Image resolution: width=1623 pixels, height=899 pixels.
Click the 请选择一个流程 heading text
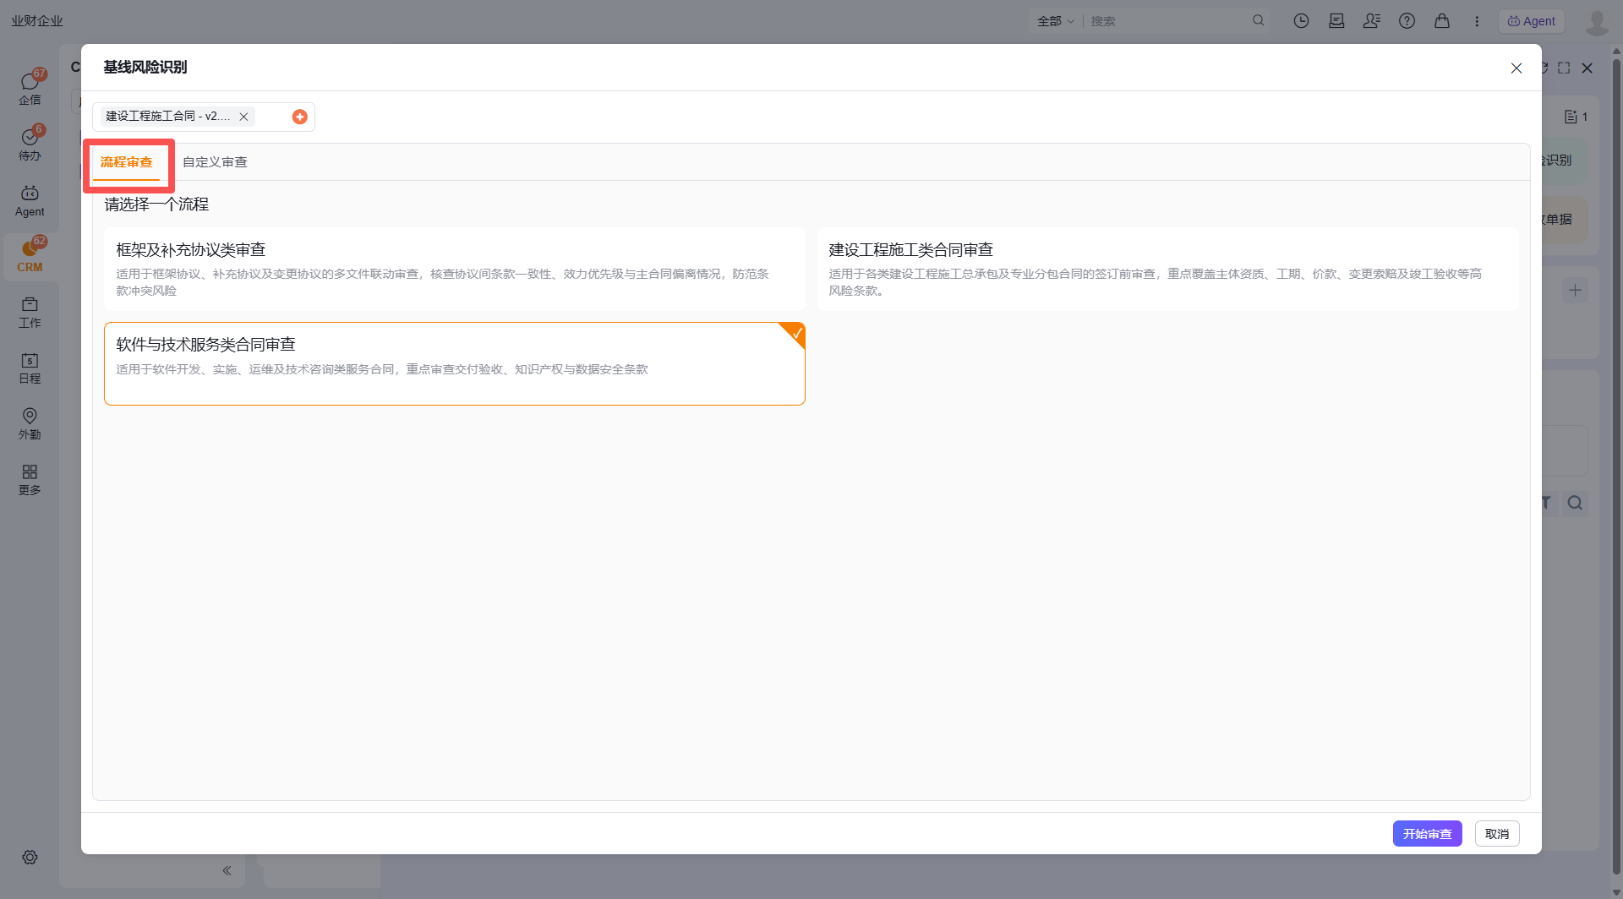[156, 204]
